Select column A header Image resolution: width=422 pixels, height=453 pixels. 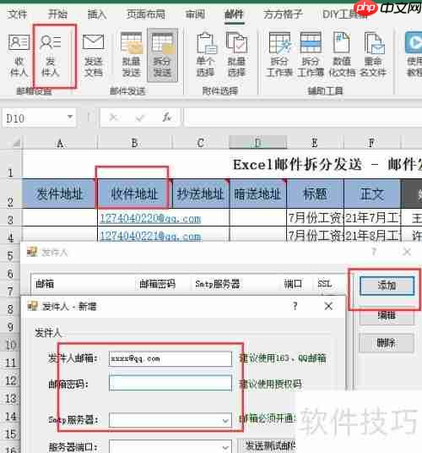click(x=60, y=143)
